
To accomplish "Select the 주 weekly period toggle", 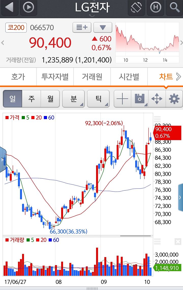I will [x=32, y=99].
